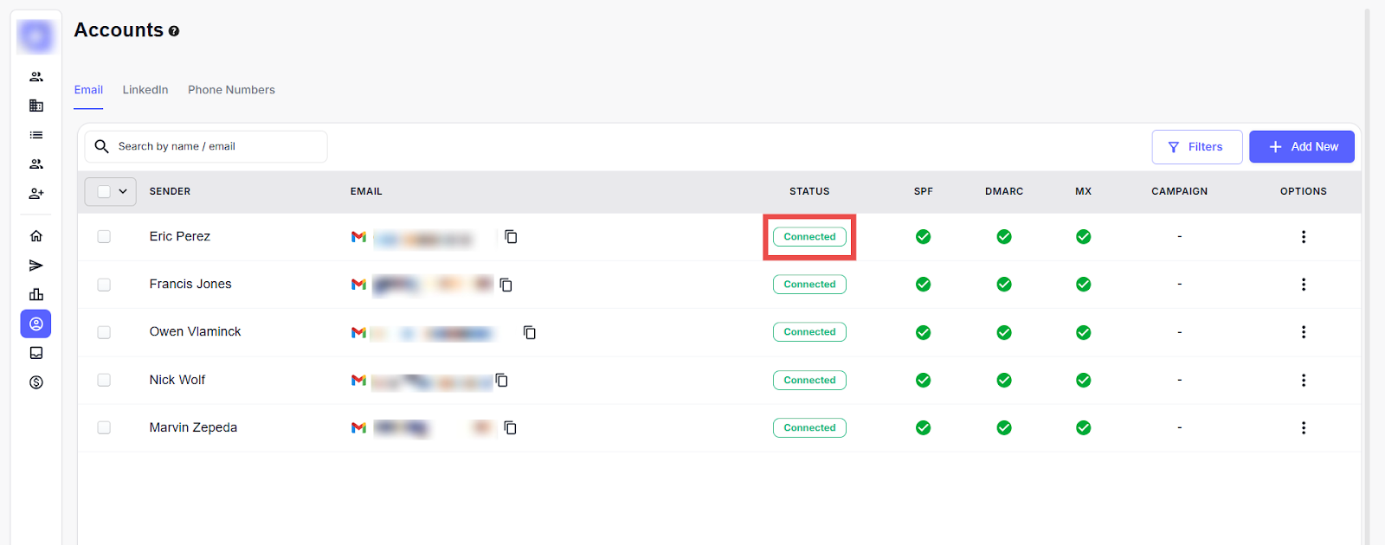Go to home icon in sidebar

tap(36, 236)
